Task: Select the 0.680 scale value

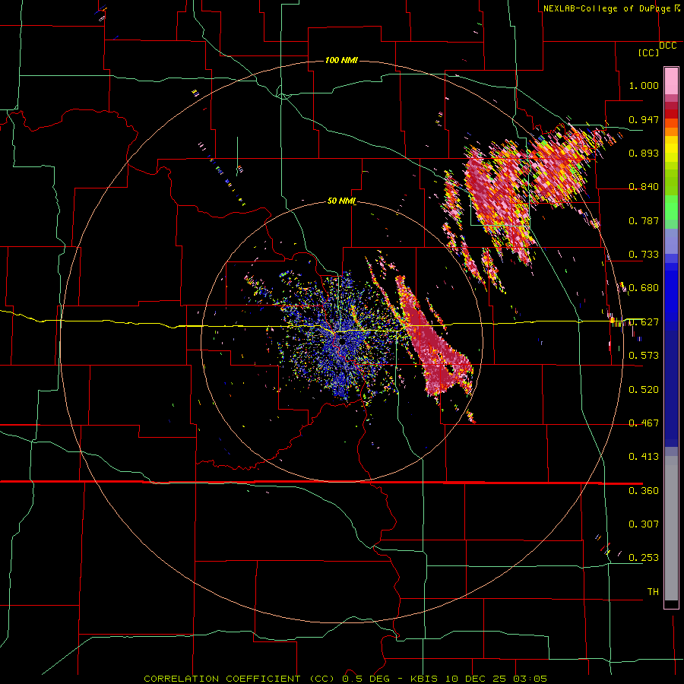Action: [x=644, y=288]
